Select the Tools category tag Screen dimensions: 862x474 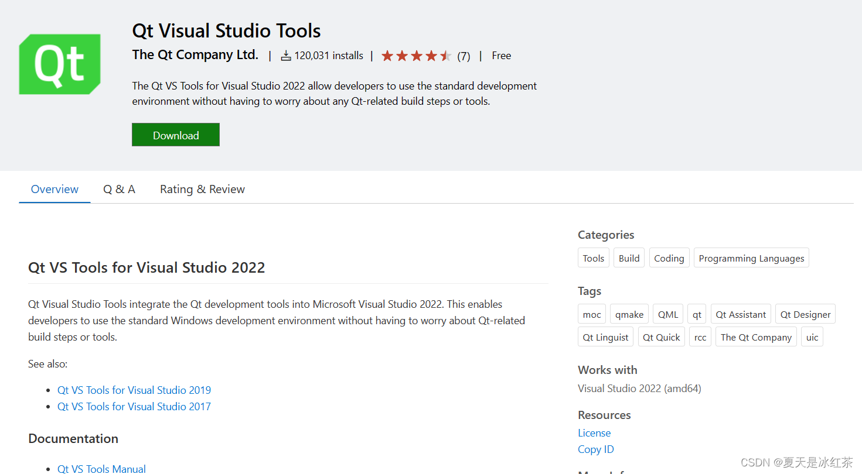(593, 258)
